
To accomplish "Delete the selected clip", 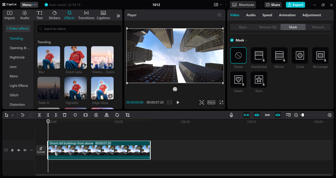I will click(x=65, y=115).
